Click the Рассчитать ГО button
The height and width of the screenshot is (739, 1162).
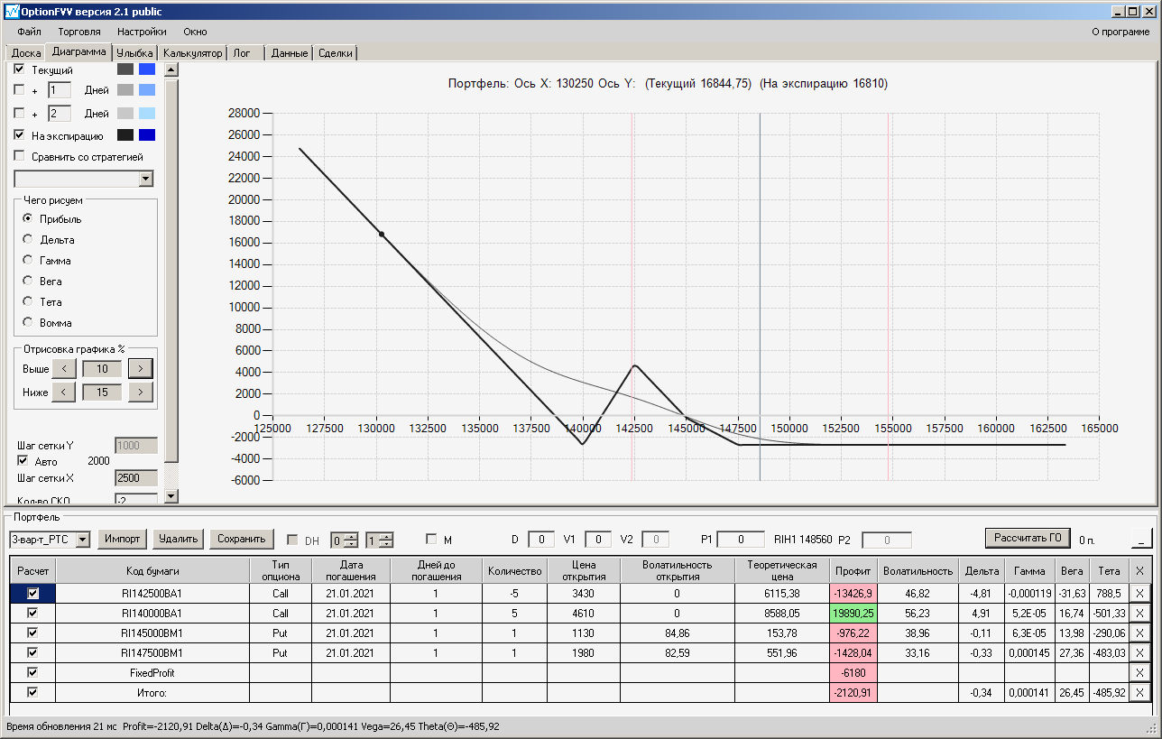point(1028,539)
